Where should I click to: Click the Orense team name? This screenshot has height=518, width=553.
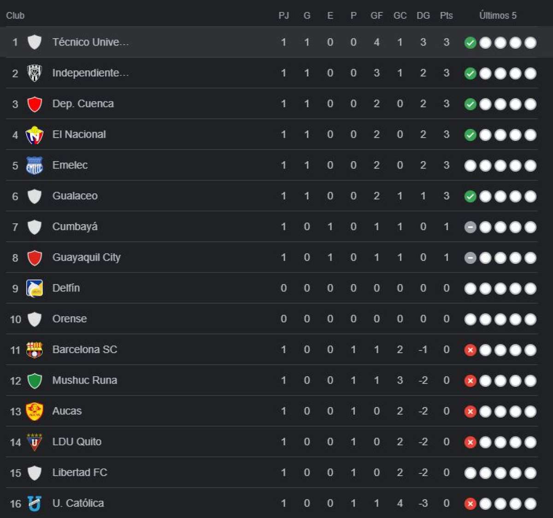pos(70,319)
